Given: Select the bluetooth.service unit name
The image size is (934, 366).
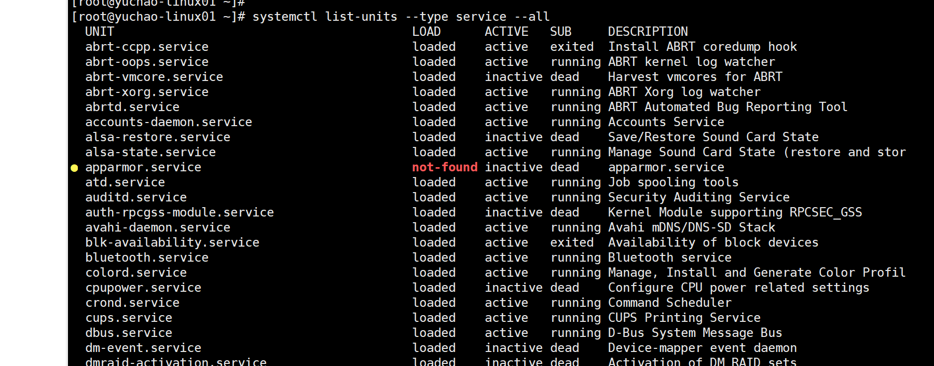Looking at the screenshot, I should [x=147, y=257].
